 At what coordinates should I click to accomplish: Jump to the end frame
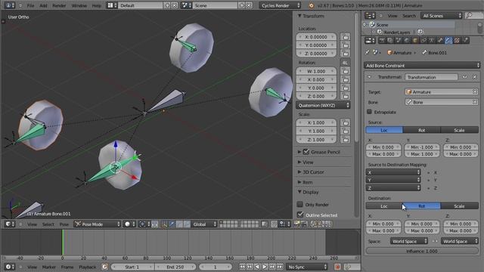click(280, 267)
